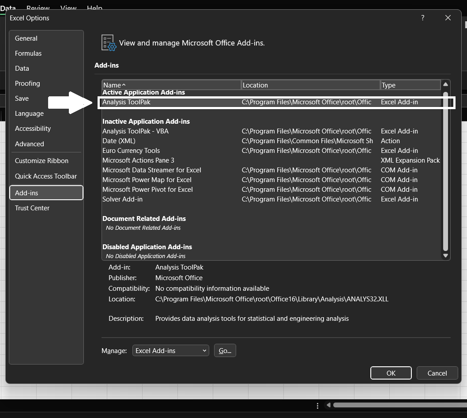Click the Help question mark icon
Viewport: 467px width, 418px height.
[422, 18]
